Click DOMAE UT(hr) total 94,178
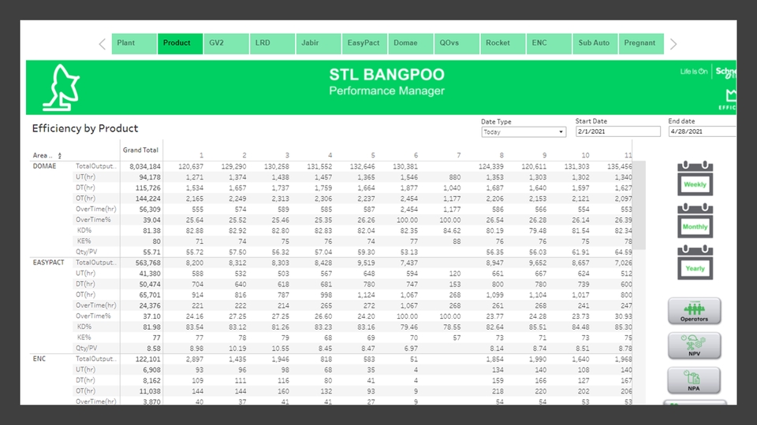 click(x=150, y=177)
